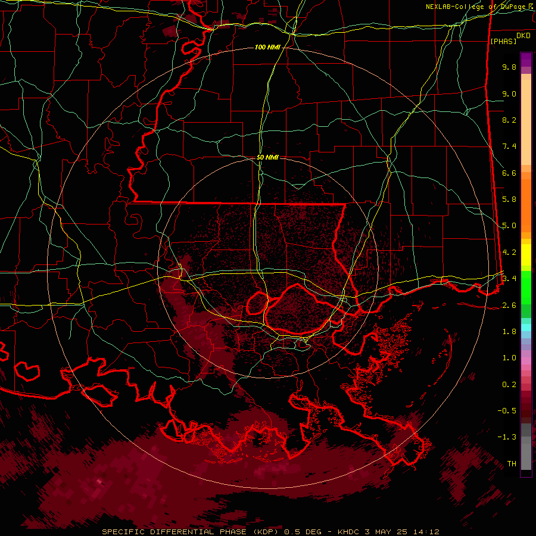536x536 pixels.
Task: Click the 5.8 value on color scale
Action: tap(509, 200)
